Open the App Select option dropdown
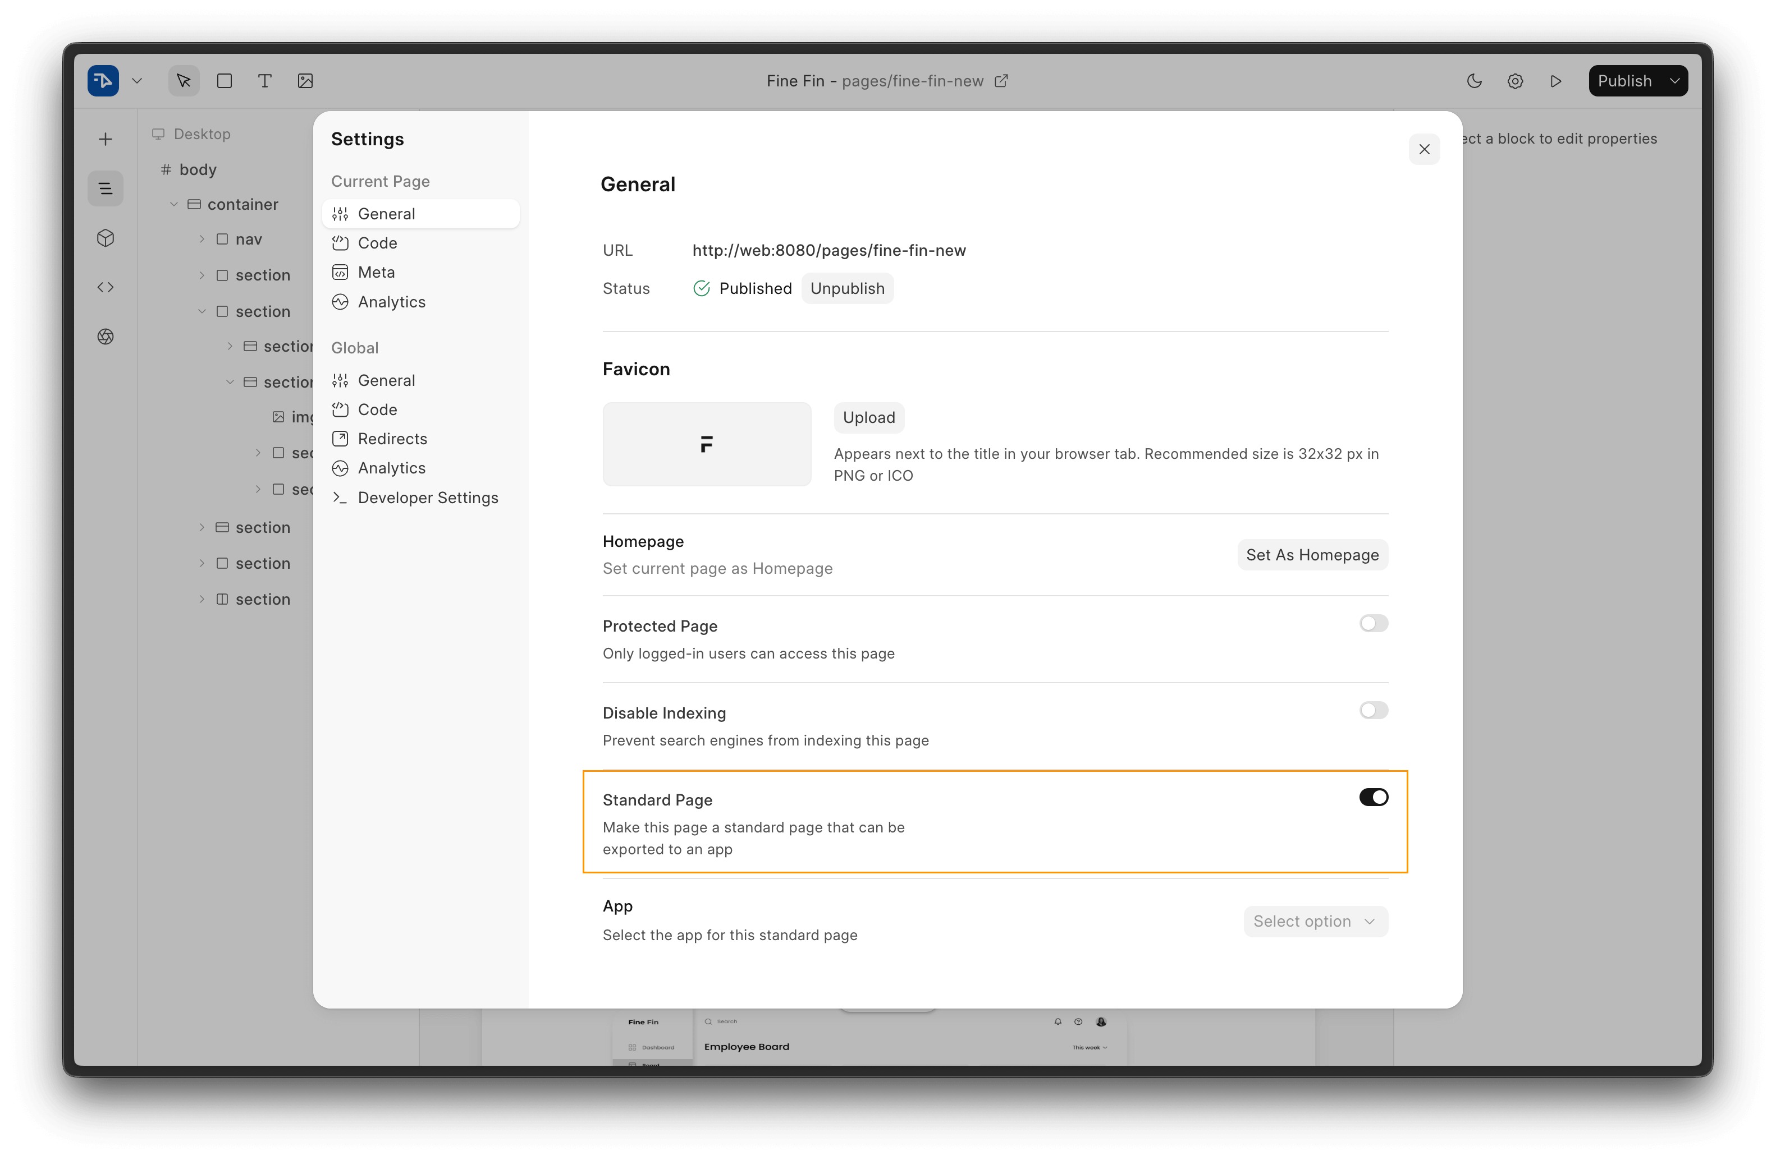Image resolution: width=1776 pixels, height=1160 pixels. [1315, 922]
